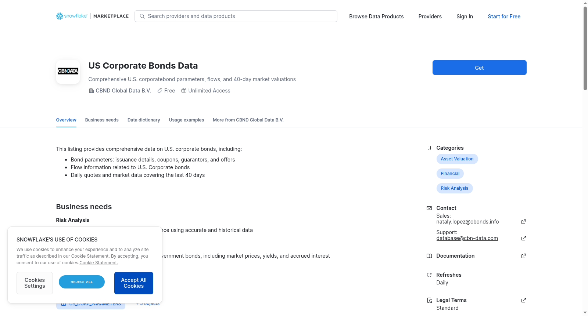Viewport: 588px width, 316px height.
Task: Click the US Corporate Bonds Data title
Action: point(143,66)
